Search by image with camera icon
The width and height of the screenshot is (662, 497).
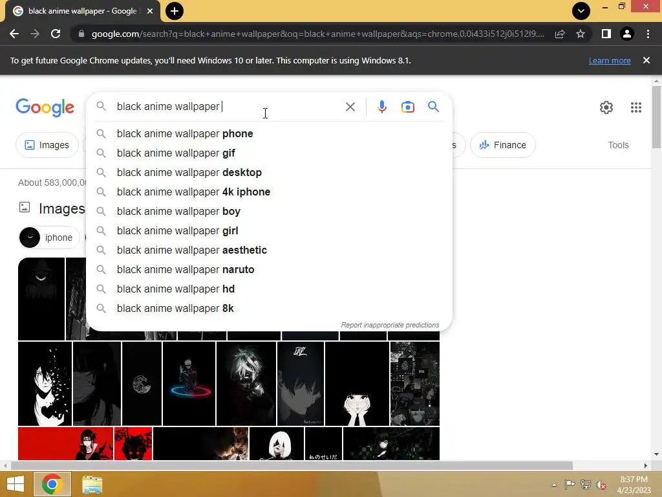point(408,107)
